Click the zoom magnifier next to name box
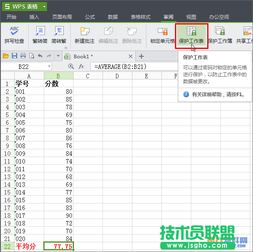Screen dimensions: 253x252 tap(71, 66)
